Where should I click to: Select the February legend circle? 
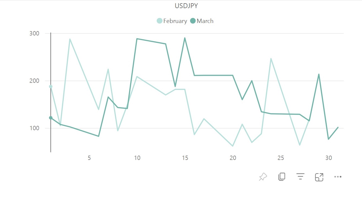[160, 21]
